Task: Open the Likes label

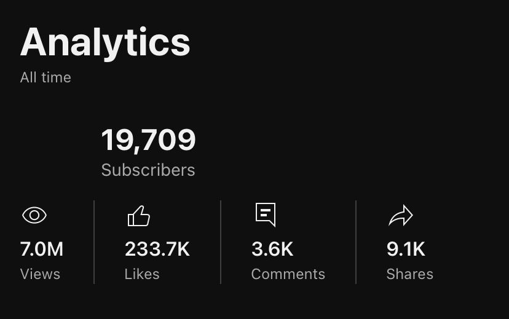Action: tap(142, 274)
